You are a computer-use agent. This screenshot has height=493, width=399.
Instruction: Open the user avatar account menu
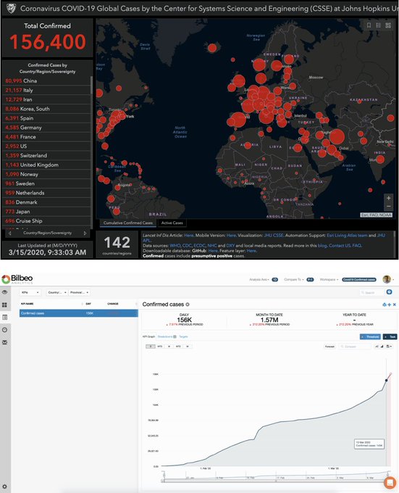coord(387,279)
